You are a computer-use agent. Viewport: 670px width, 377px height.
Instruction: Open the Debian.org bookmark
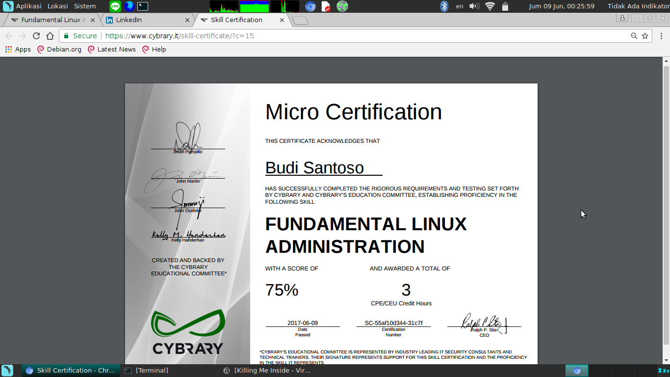coord(59,49)
